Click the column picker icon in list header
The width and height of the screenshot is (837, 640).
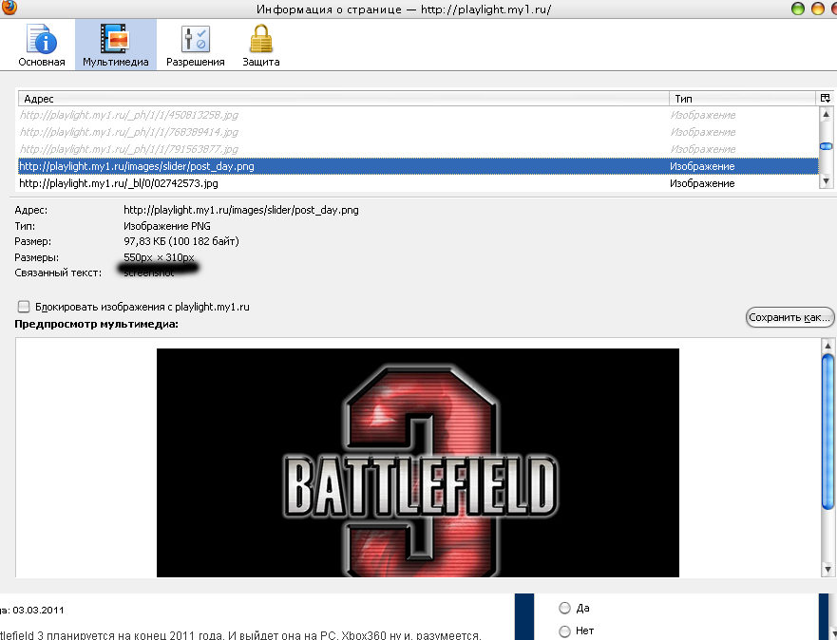[x=826, y=98]
